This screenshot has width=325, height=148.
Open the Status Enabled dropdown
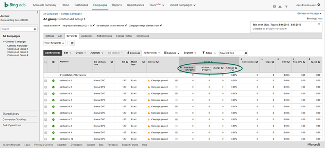point(55,26)
